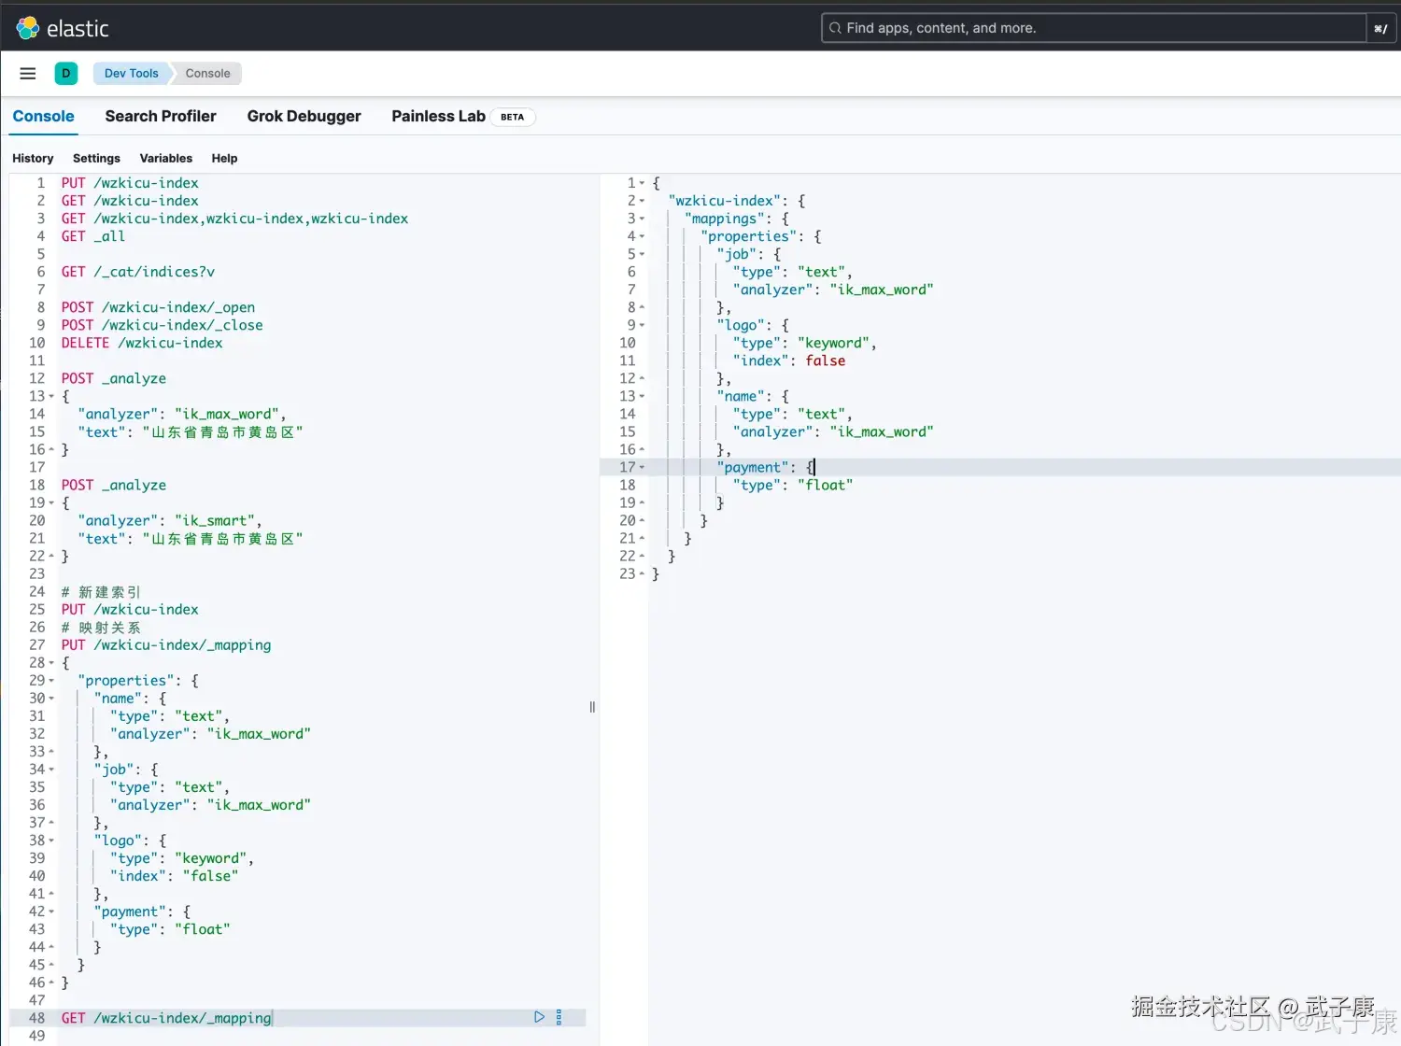Collapse the properties block at line 29
This screenshot has height=1046, width=1401.
[x=51, y=681]
